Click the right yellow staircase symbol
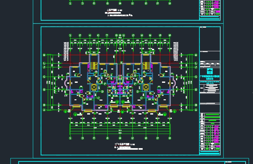The image size is (253, 164). point(146,66)
